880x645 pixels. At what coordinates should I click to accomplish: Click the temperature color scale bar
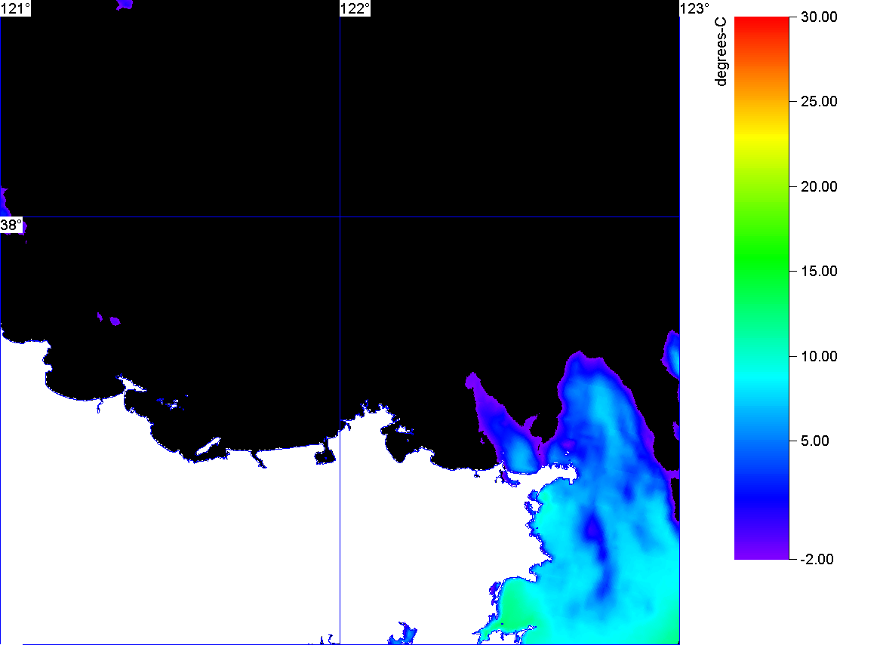(x=762, y=288)
